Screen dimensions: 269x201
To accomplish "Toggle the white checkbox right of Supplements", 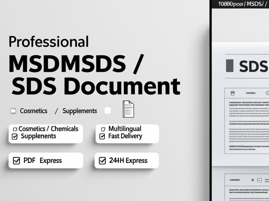I will point(108,110).
